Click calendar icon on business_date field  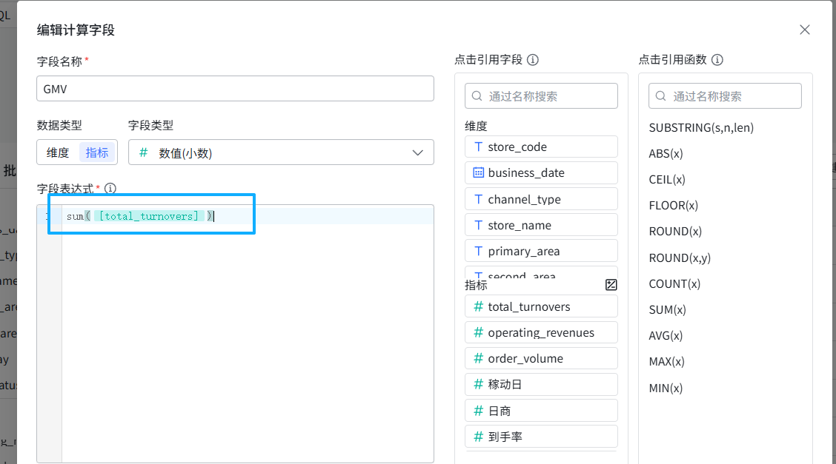click(x=478, y=172)
